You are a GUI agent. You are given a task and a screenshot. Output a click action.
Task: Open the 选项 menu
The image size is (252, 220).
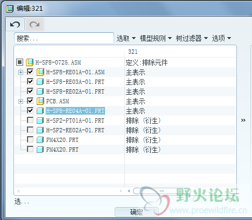pos(221,38)
